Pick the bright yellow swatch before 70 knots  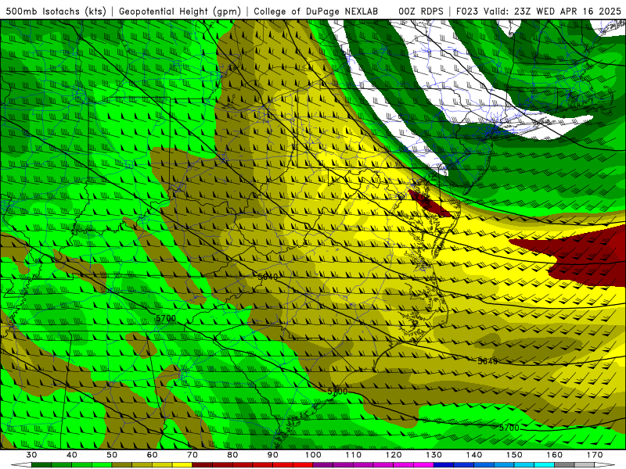pos(182,465)
